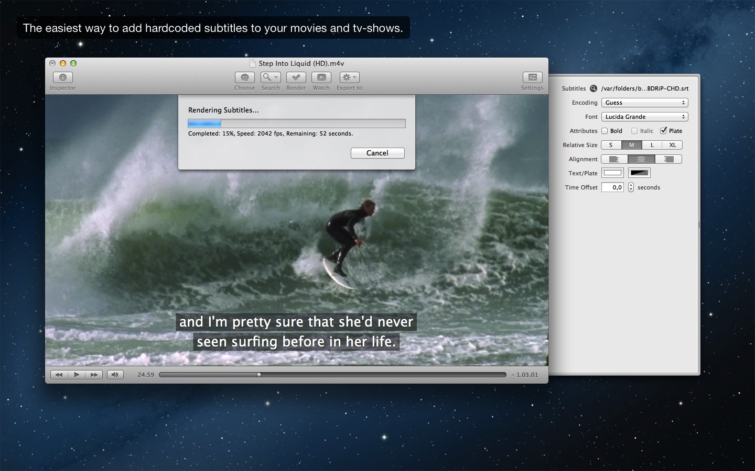Screen dimensions: 755x471
Task: Click the Time Offset value field
Action: [x=612, y=187]
